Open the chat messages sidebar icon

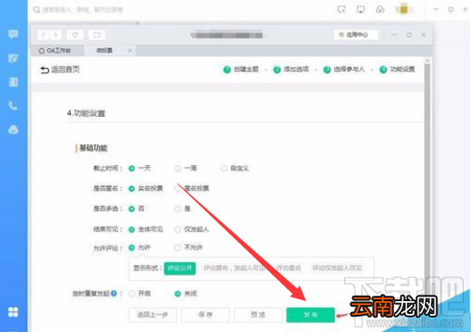13,34
